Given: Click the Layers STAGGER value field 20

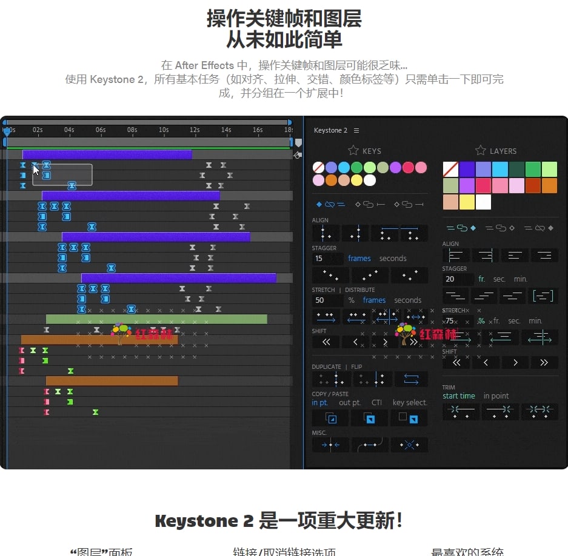Looking at the screenshot, I should 458,279.
